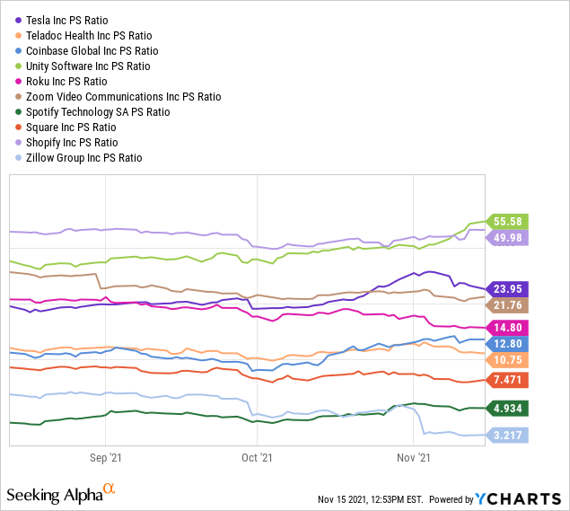Click the 55.58 Unity value tag
The width and height of the screenshot is (570, 511).
click(507, 221)
